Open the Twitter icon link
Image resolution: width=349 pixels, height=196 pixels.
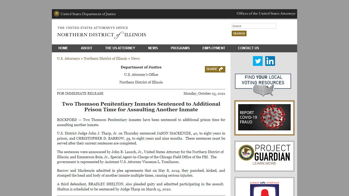[x=258, y=61]
